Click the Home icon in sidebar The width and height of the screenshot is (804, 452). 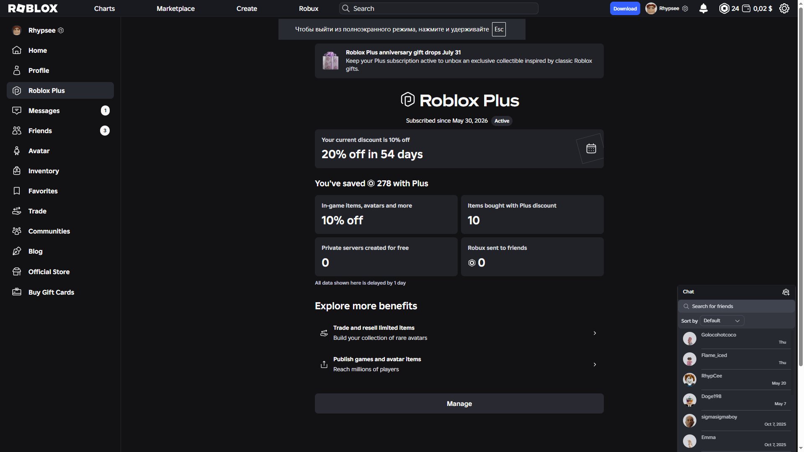tap(17, 50)
